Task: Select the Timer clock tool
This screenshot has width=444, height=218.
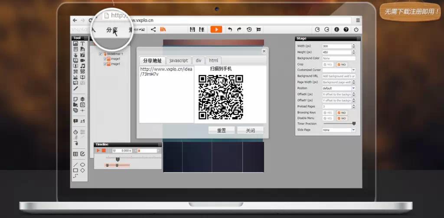Action: pyautogui.click(x=75, y=132)
